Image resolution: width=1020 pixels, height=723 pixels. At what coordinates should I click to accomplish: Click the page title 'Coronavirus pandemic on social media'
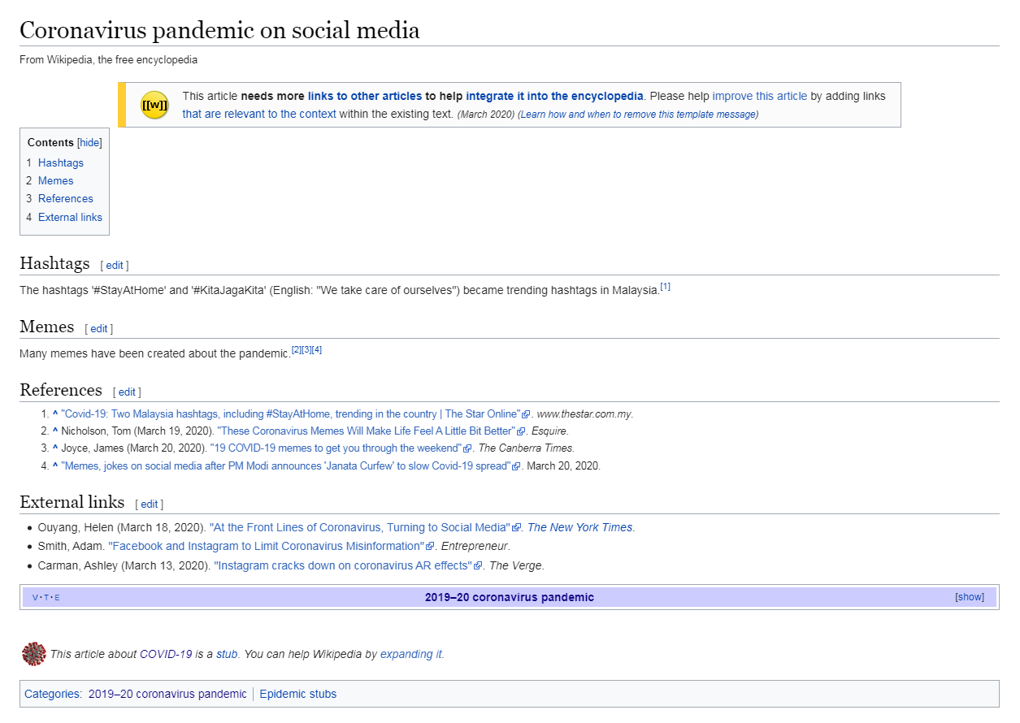point(219,30)
